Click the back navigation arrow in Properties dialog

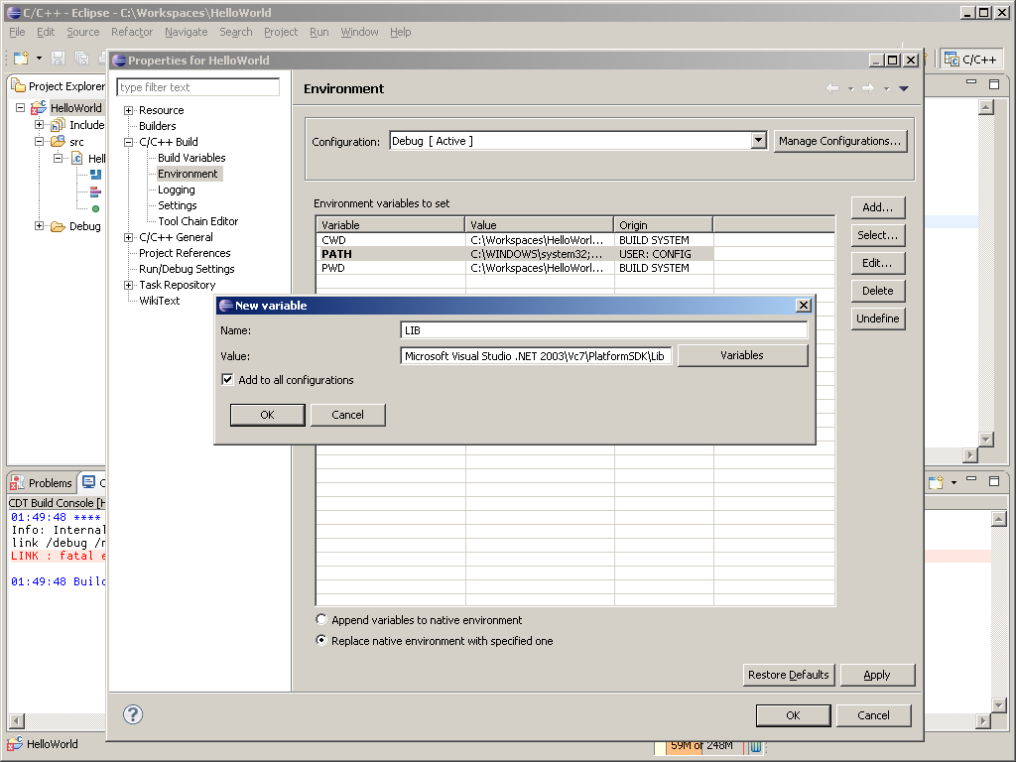coord(832,88)
